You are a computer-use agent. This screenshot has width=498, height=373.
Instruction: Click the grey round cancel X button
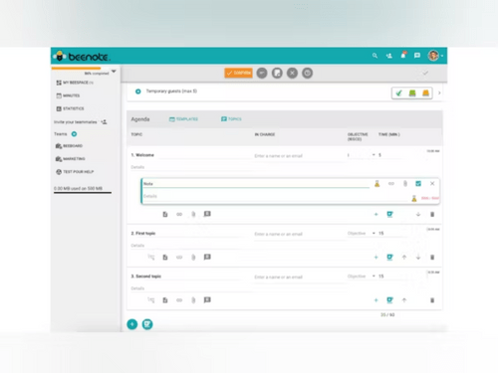tap(292, 73)
